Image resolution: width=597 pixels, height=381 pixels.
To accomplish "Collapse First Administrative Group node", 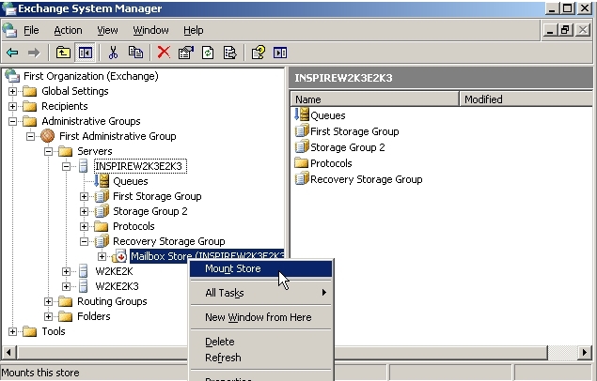I will tap(30, 136).
